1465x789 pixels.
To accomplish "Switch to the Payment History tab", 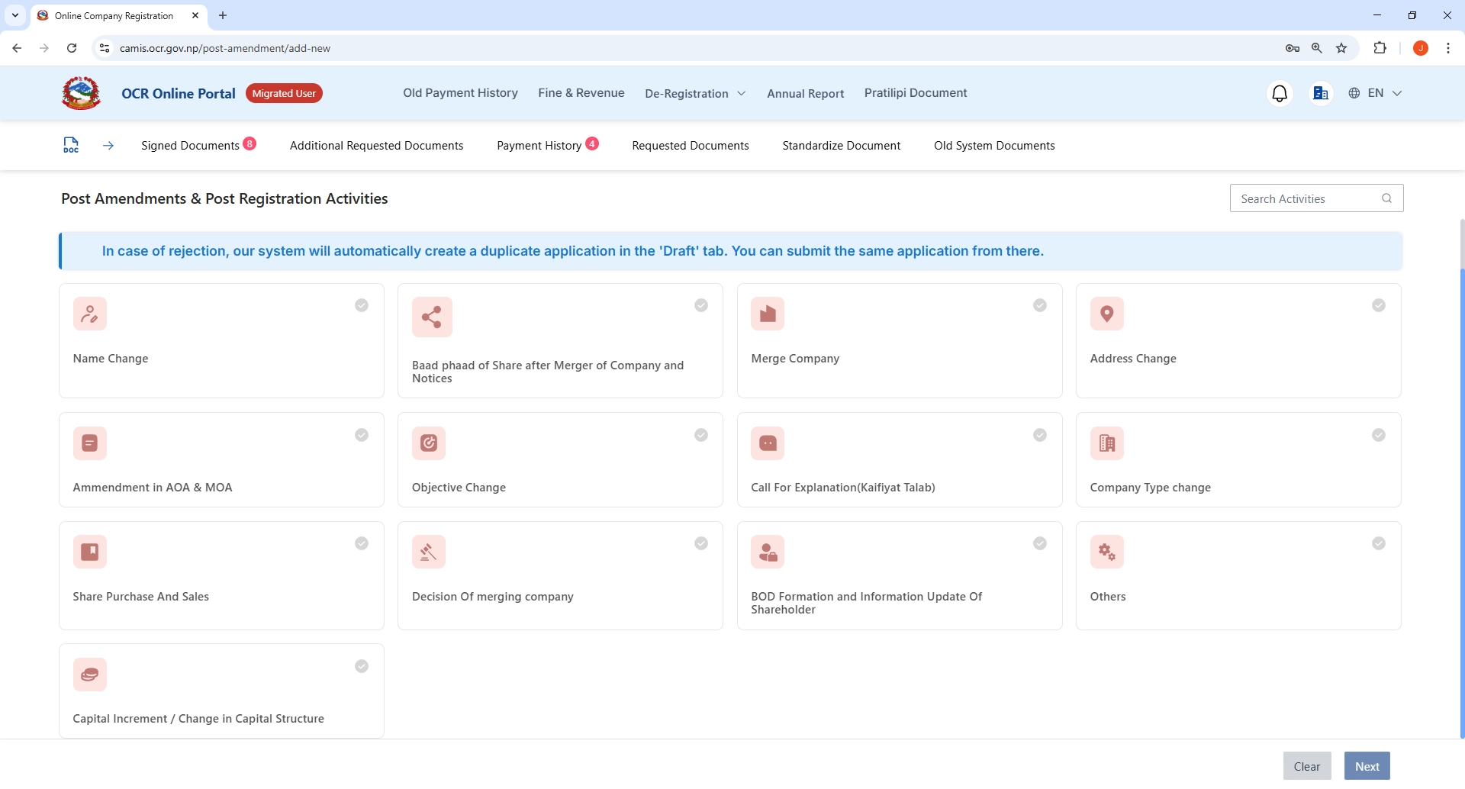I will (x=539, y=145).
